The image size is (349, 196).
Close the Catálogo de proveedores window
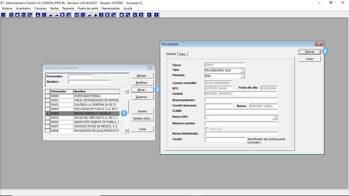tap(150, 68)
